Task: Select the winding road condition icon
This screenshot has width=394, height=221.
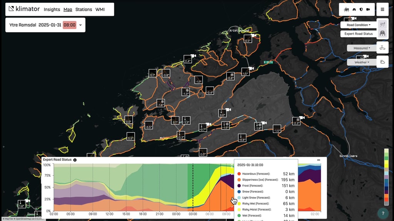Action: coord(382,25)
